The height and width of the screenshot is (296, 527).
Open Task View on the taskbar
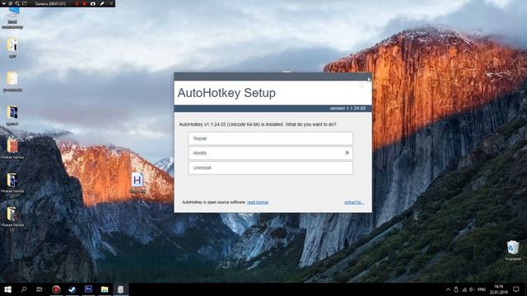tap(40, 289)
